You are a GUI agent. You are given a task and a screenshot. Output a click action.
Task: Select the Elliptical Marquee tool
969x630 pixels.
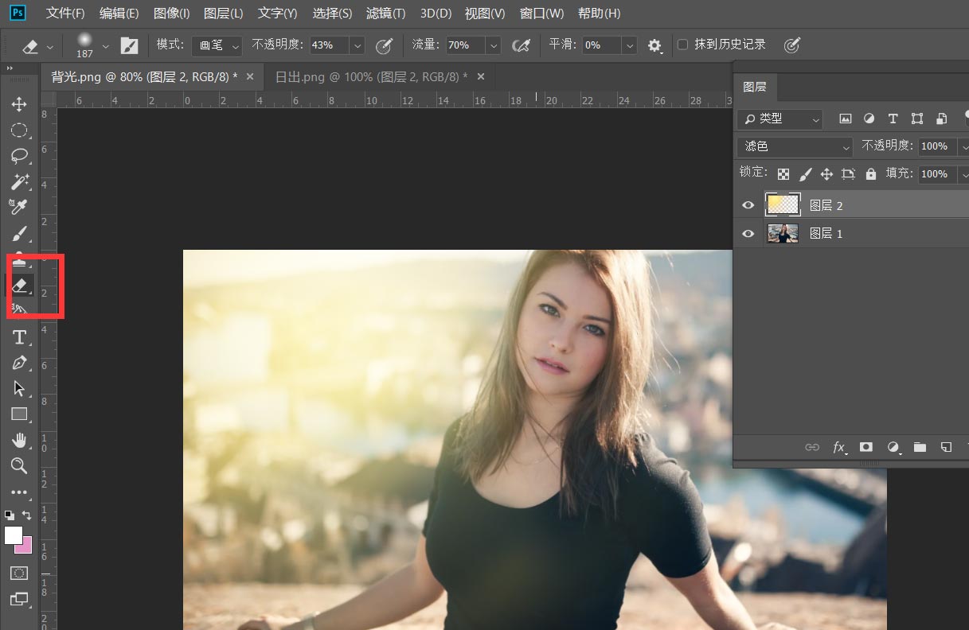pyautogui.click(x=19, y=130)
